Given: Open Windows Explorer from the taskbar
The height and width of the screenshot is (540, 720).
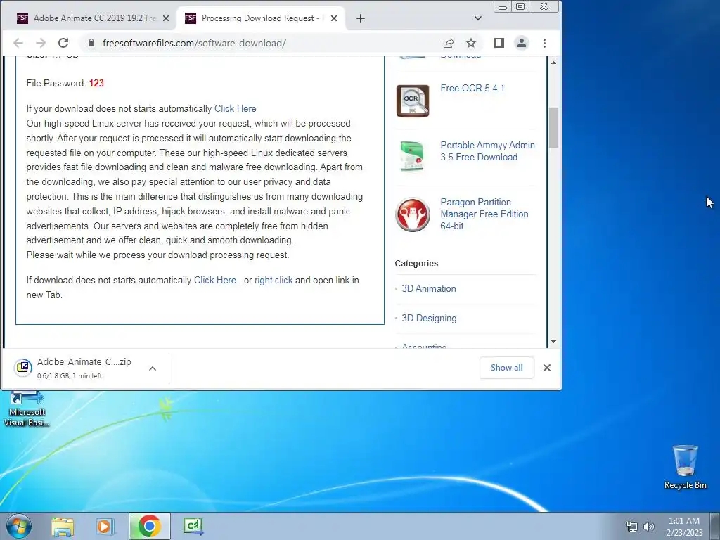Looking at the screenshot, I should click(63, 526).
